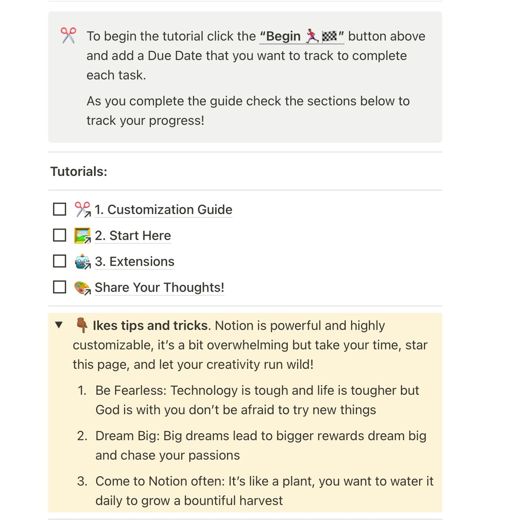Image resolution: width=520 pixels, height=520 pixels.
Task: Click the framed picture icon beside Start Here
Action: point(82,235)
